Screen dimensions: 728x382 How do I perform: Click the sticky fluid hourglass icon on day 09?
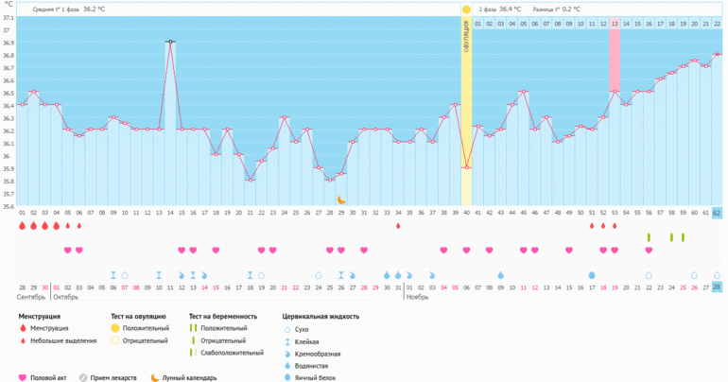coord(113,275)
